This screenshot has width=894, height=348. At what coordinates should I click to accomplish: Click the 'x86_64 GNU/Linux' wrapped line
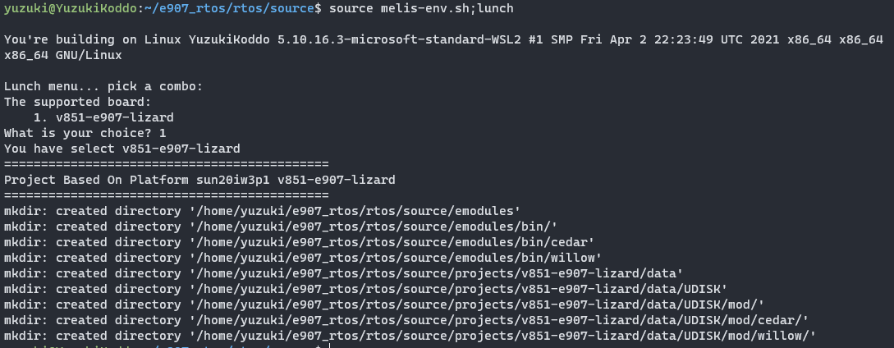coord(62,55)
